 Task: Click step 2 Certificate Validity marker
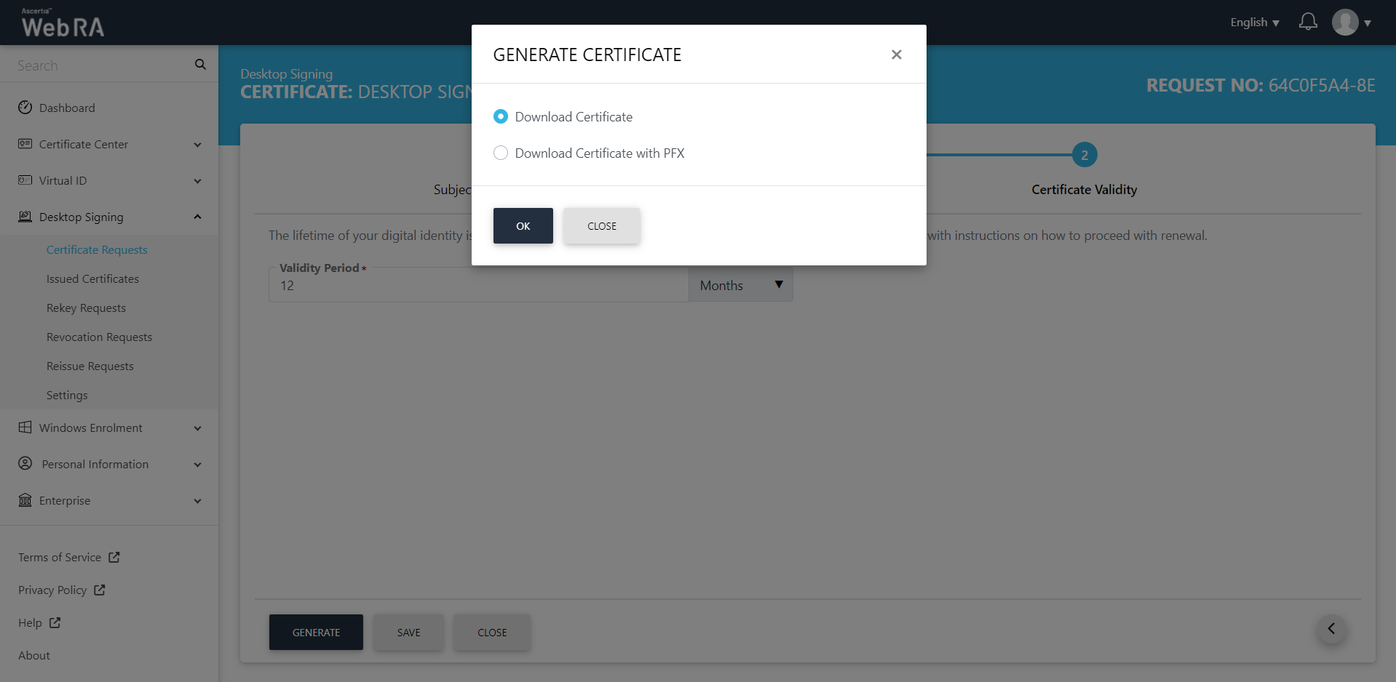click(1084, 155)
